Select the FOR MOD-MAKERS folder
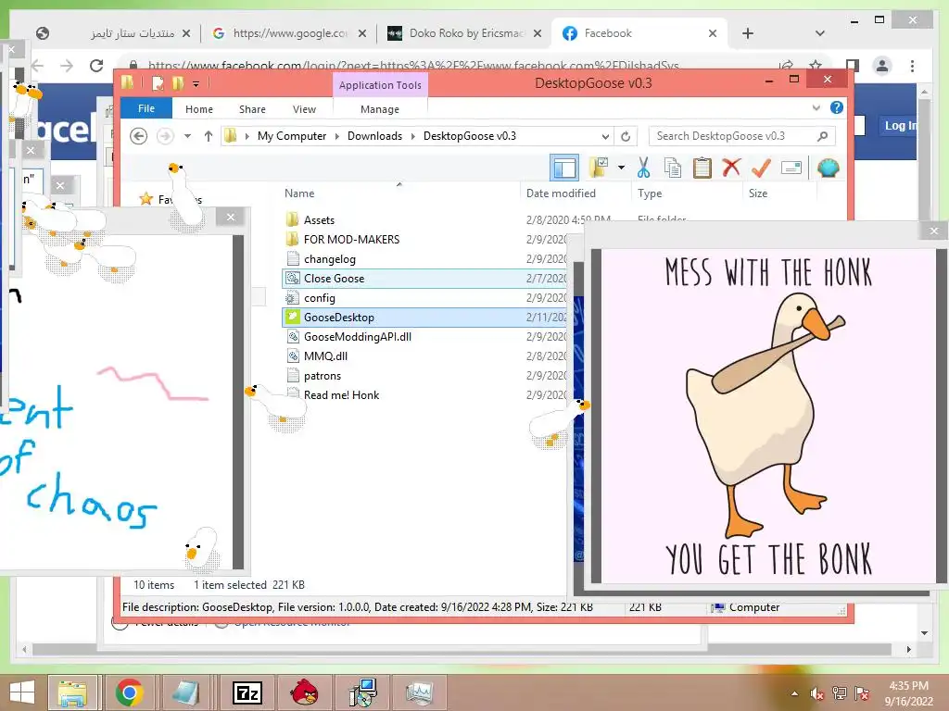Screen dimensions: 949x711 point(351,240)
